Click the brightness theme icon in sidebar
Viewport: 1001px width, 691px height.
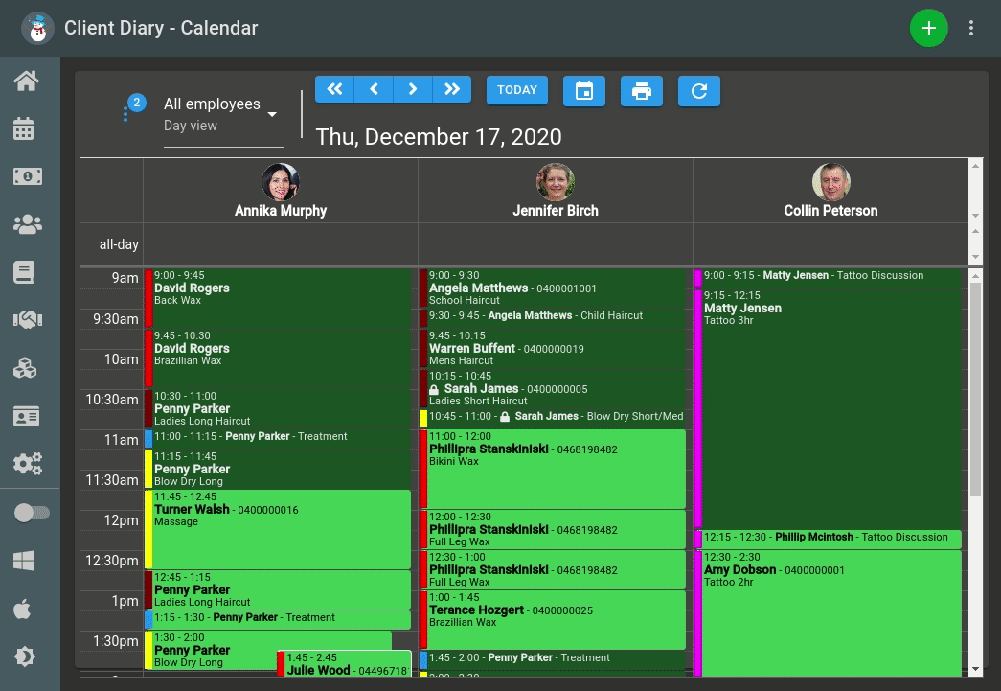(24, 656)
